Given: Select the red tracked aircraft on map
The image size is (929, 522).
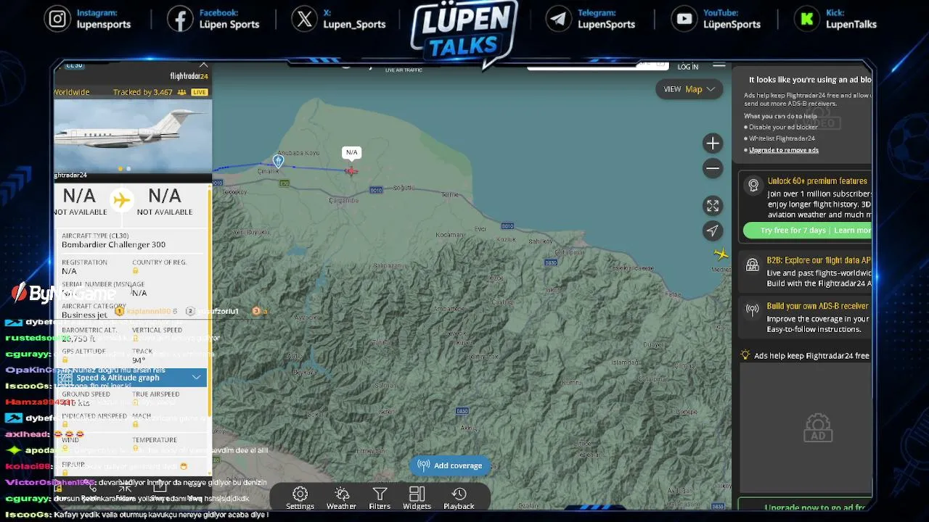Looking at the screenshot, I should (x=351, y=170).
